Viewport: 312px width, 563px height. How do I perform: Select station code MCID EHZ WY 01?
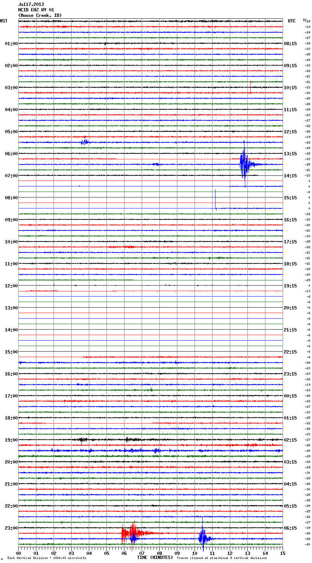tap(36, 10)
